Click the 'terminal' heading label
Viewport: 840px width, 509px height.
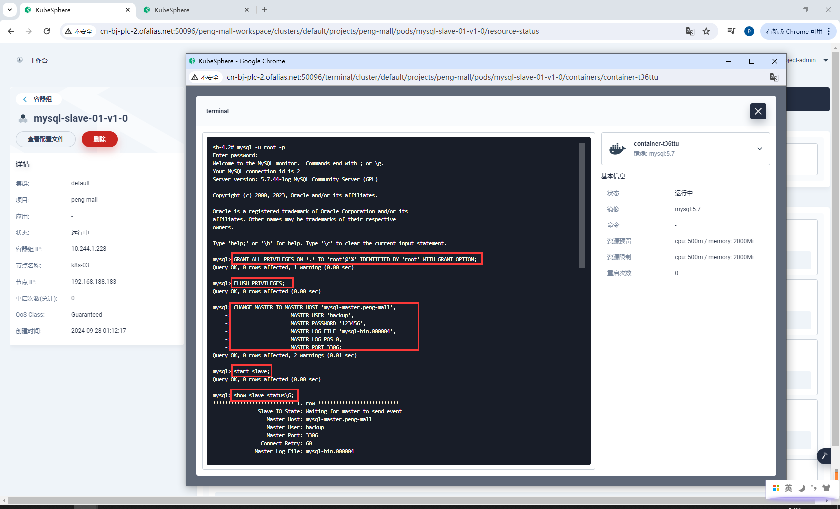(217, 111)
